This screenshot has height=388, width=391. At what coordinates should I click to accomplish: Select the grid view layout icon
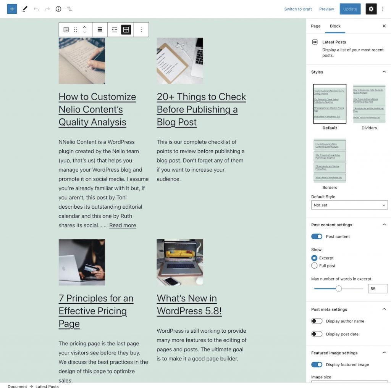[x=126, y=30]
